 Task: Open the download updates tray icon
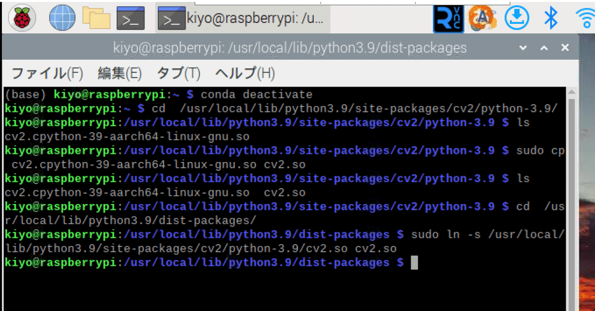516,18
